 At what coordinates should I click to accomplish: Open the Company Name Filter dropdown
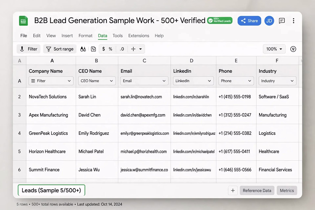tap(51, 81)
